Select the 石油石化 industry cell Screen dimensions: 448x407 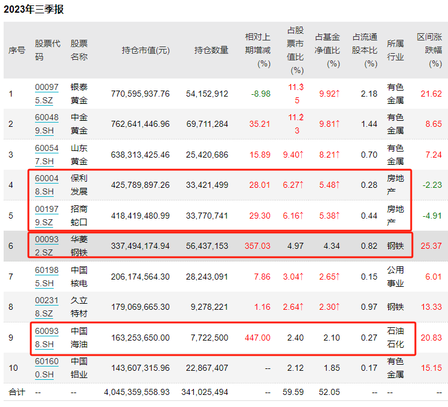point(395,338)
